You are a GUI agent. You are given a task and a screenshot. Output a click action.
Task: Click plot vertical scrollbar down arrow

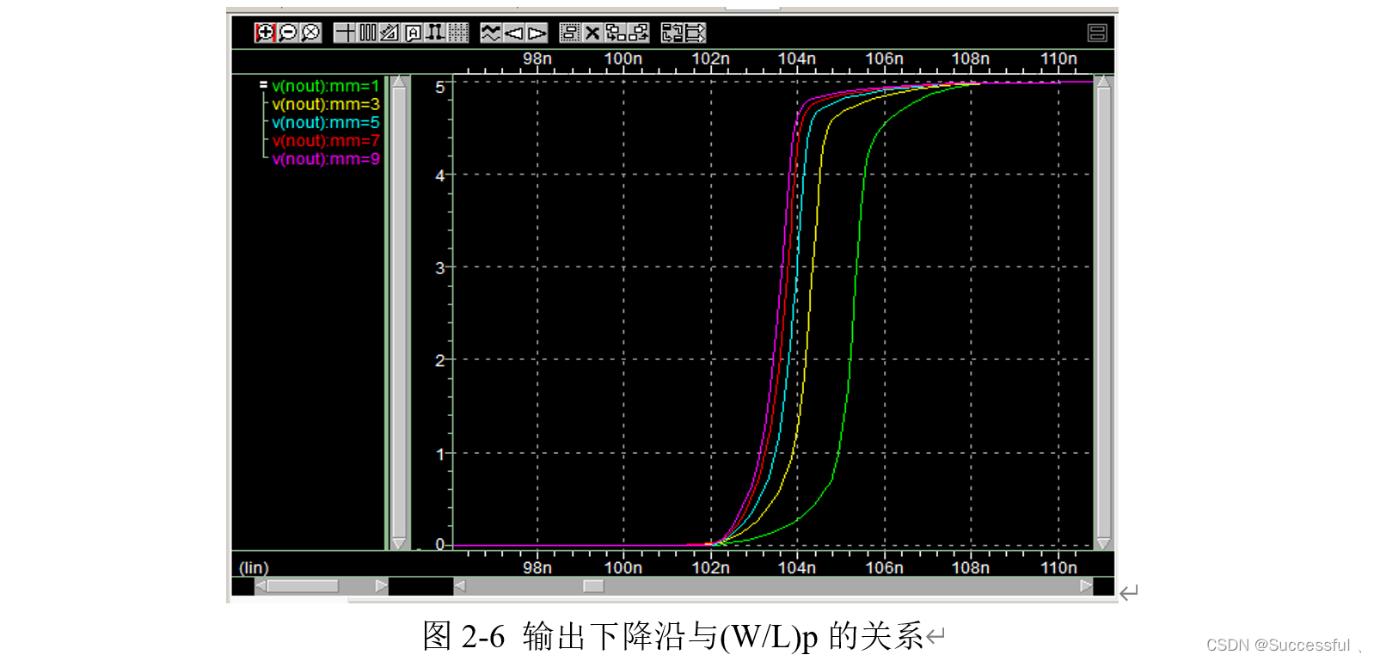1104,543
